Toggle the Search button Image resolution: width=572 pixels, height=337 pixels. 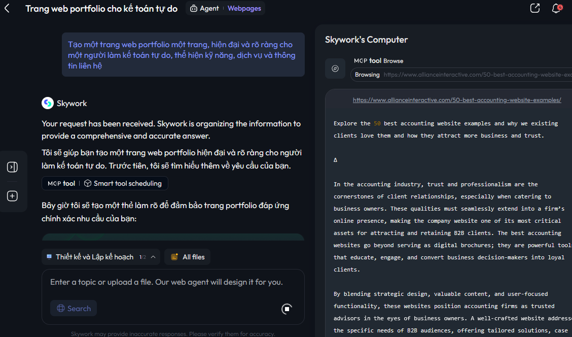(74, 309)
